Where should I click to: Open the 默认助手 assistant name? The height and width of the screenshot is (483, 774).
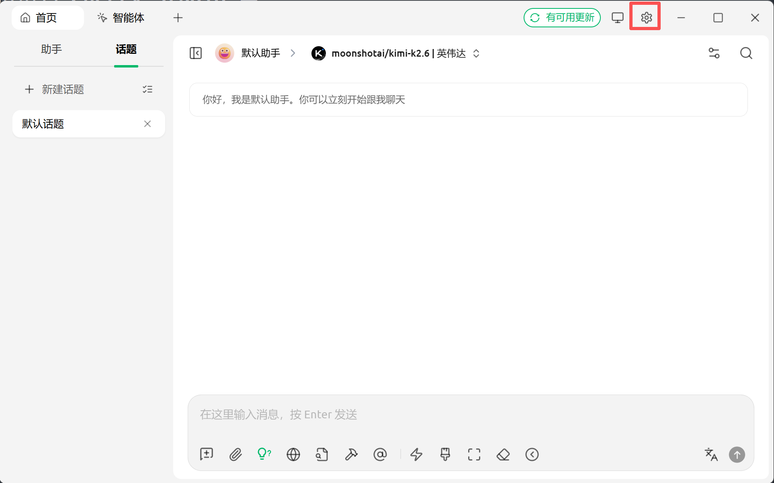point(260,53)
